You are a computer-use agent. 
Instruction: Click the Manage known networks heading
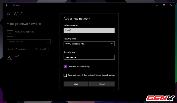point(24,24)
